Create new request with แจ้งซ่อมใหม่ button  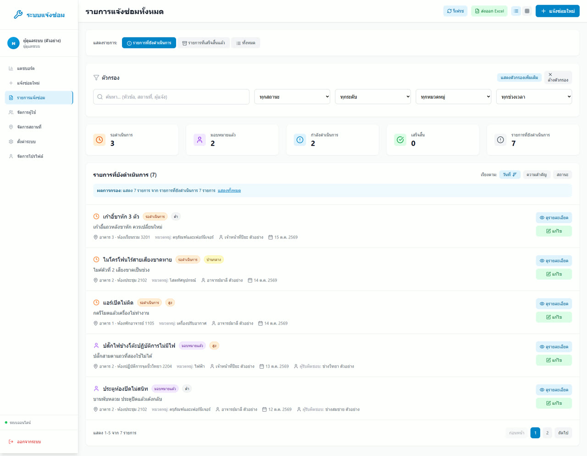[x=558, y=11]
